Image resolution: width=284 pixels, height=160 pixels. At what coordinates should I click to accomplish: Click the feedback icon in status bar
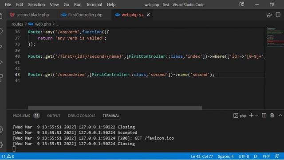[277, 156]
